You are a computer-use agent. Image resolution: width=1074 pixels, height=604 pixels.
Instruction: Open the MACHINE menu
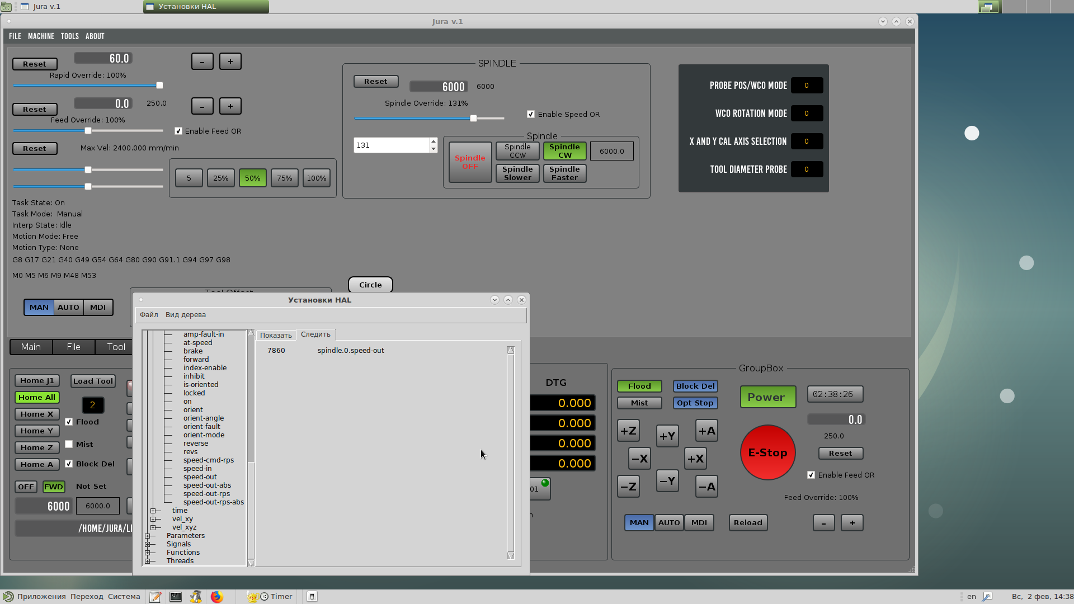click(41, 36)
